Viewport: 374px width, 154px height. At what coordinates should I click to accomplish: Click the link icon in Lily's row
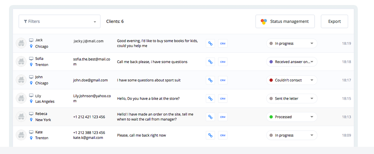click(210, 98)
